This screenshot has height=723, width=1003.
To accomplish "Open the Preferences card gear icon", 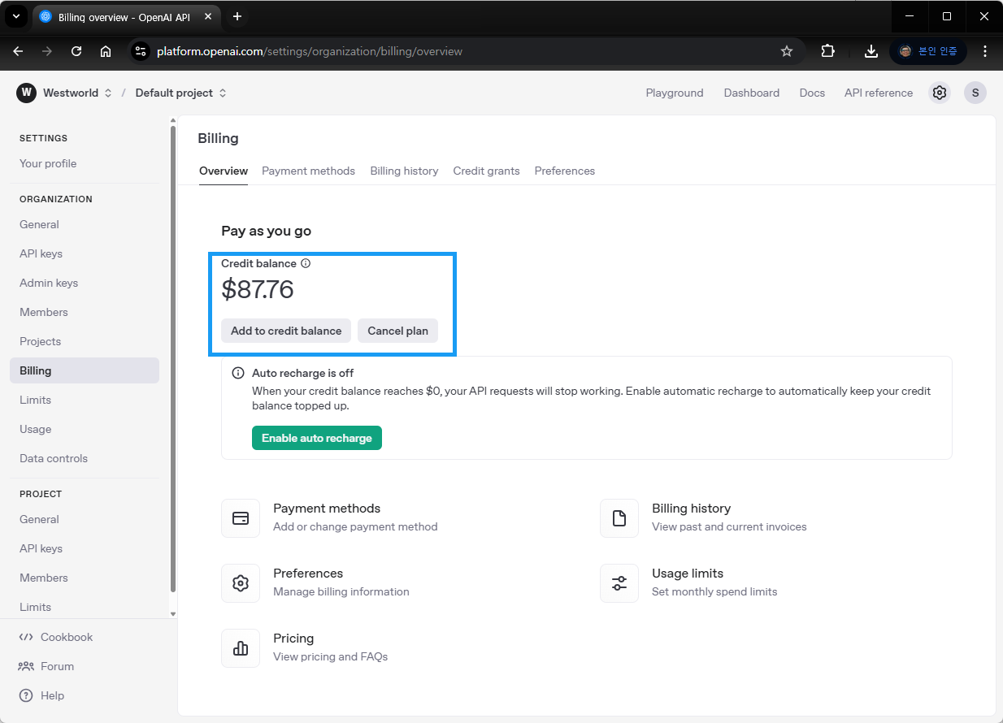I will tap(241, 583).
